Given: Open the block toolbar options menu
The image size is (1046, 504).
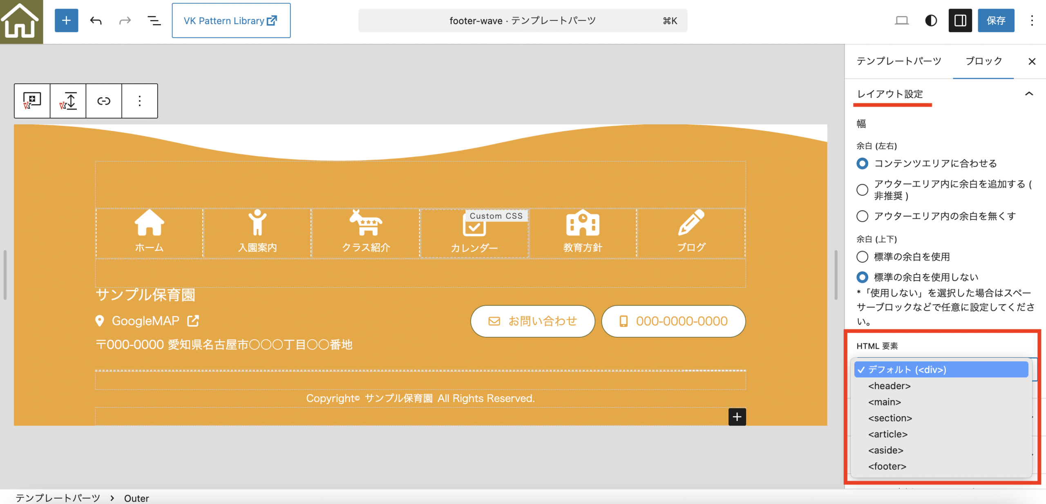Looking at the screenshot, I should [x=139, y=101].
